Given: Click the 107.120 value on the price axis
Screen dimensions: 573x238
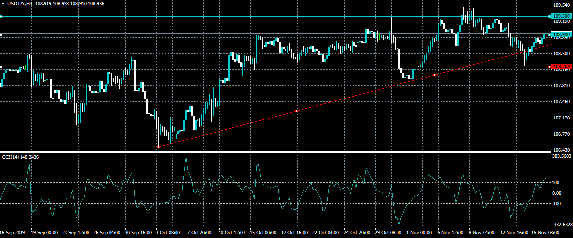Looking at the screenshot, I should pos(562,118).
